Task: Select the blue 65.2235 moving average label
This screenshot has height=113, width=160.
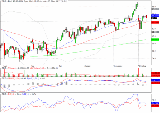Action: tap(155, 16)
